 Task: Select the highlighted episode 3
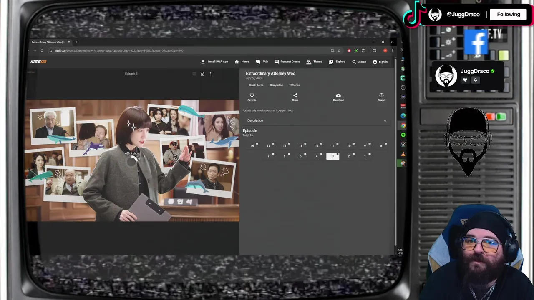pyautogui.click(x=332, y=156)
